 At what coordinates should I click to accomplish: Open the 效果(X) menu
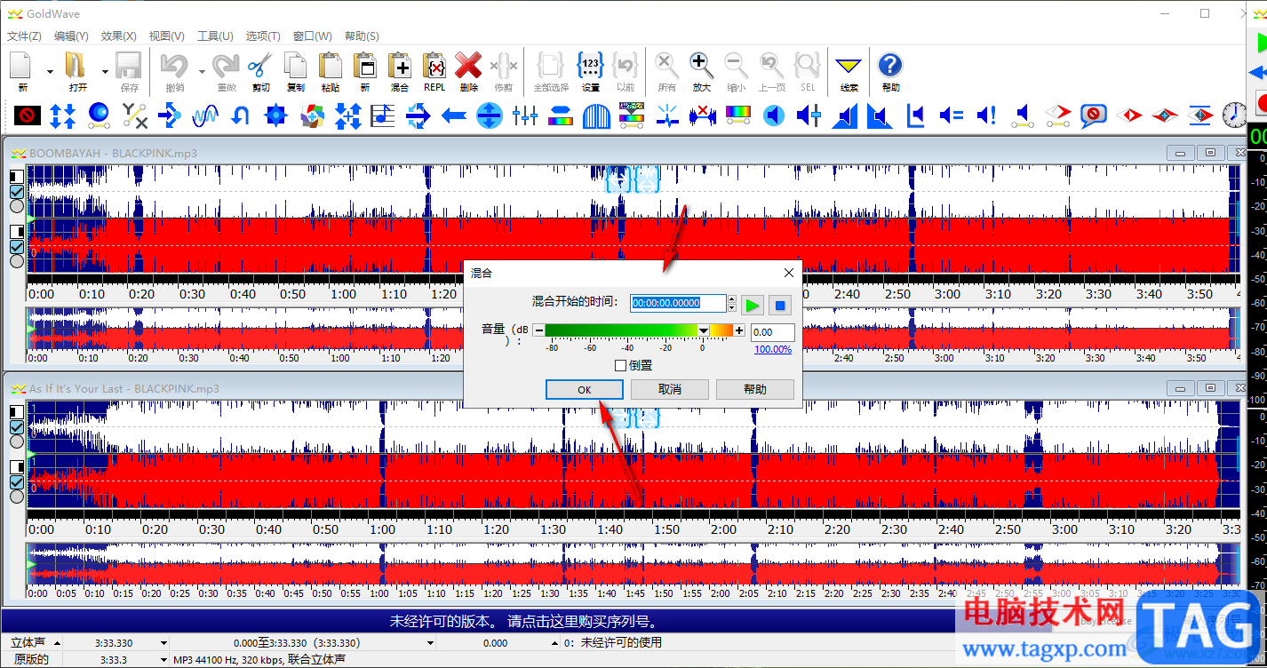pyautogui.click(x=119, y=36)
